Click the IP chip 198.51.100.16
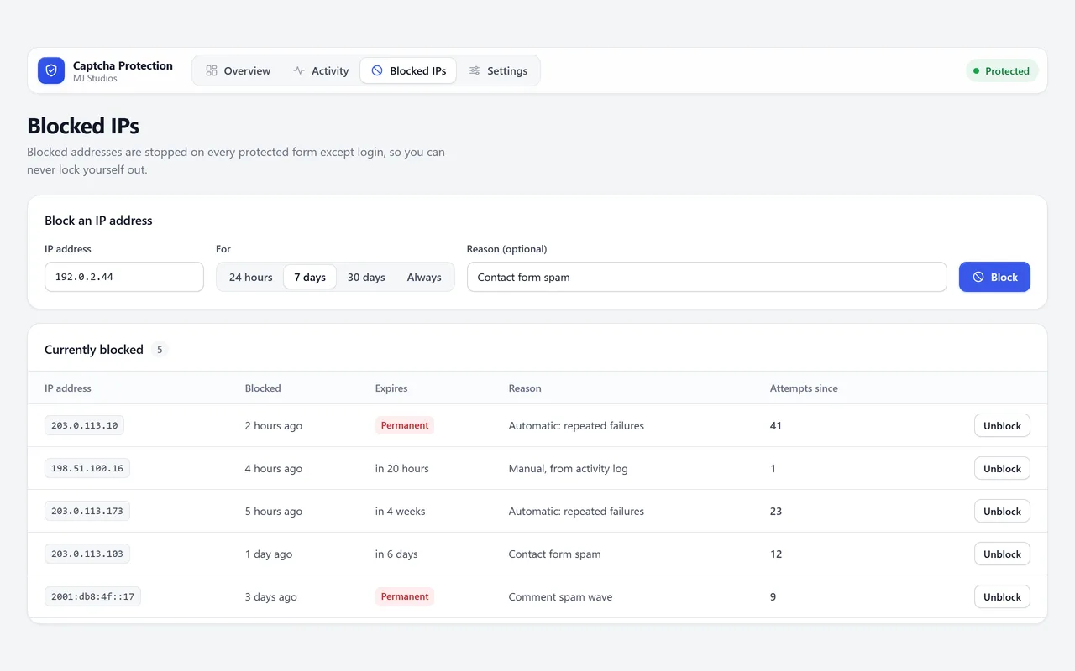1075x671 pixels. tap(87, 468)
